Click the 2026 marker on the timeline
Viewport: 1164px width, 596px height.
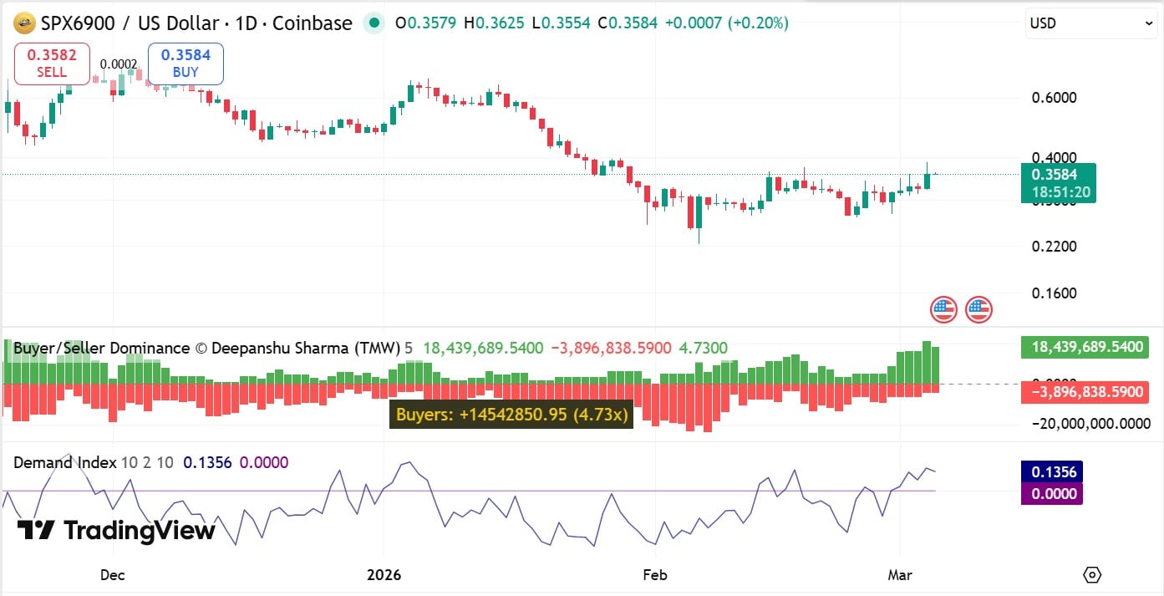[384, 575]
